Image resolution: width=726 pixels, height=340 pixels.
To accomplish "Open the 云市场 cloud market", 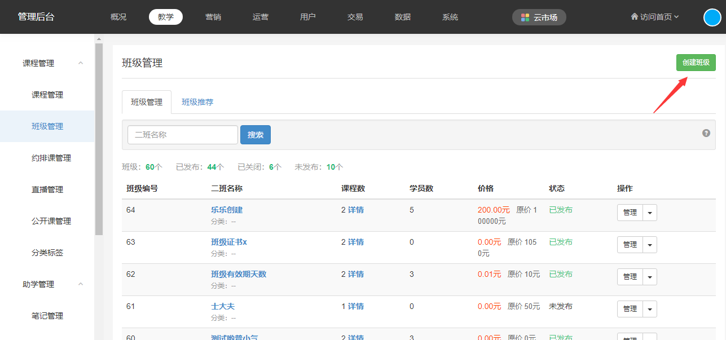I will pyautogui.click(x=539, y=17).
